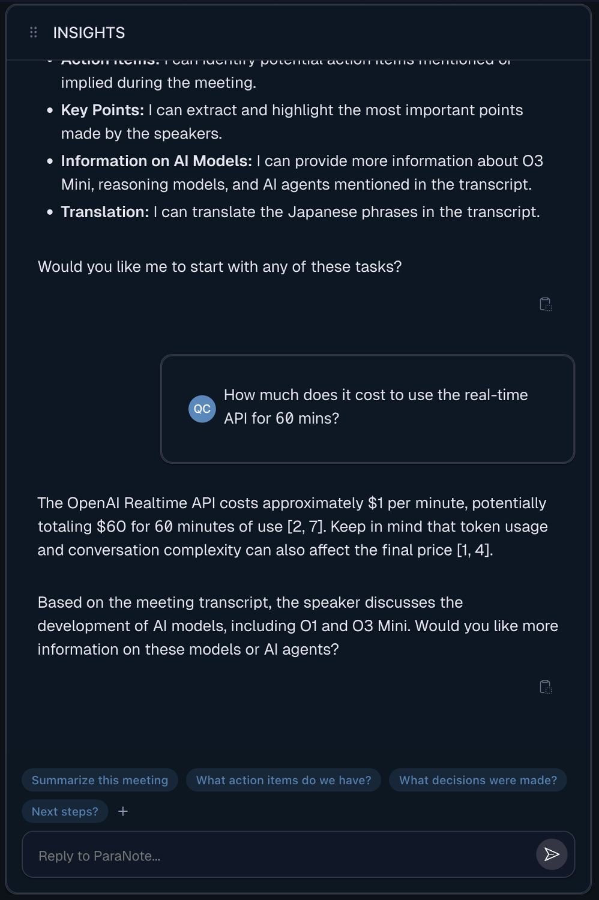Select the 'Key Points' bullet item
Screen dimensions: 599x900
point(291,121)
